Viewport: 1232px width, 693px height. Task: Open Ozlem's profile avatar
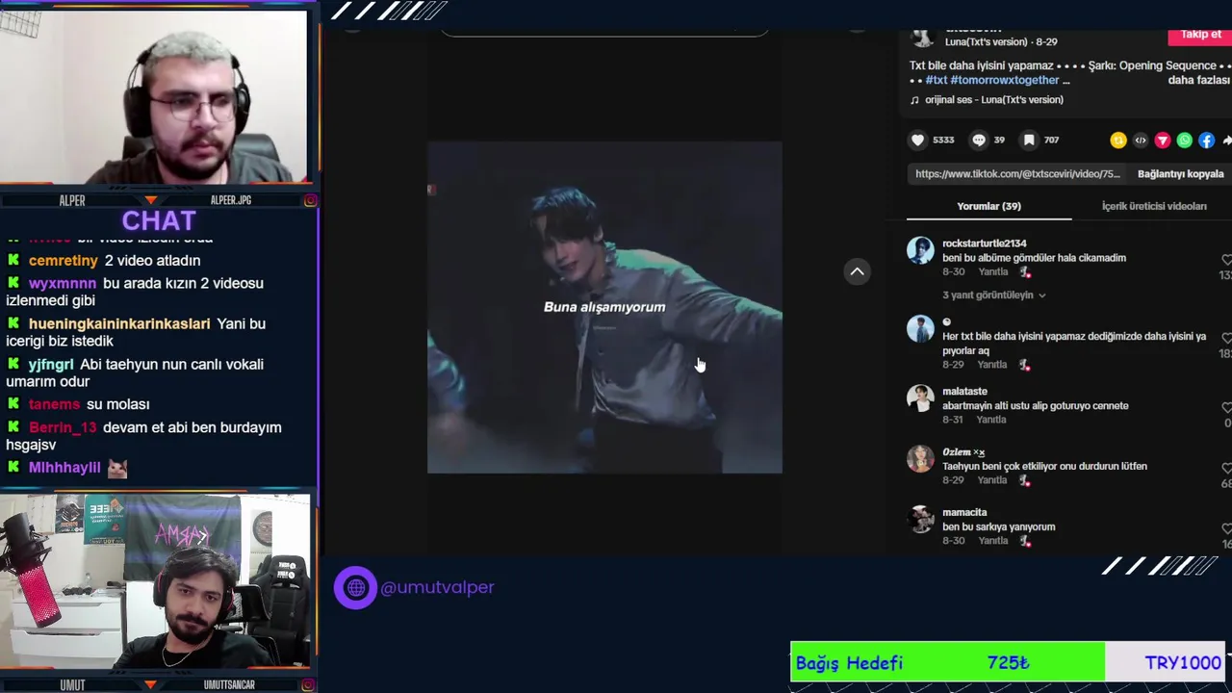(x=920, y=459)
